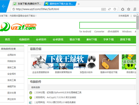This screenshot has height=105, width=139.
Task: Open 素材下载 in the navigation bar
Action: click(x=92, y=40)
